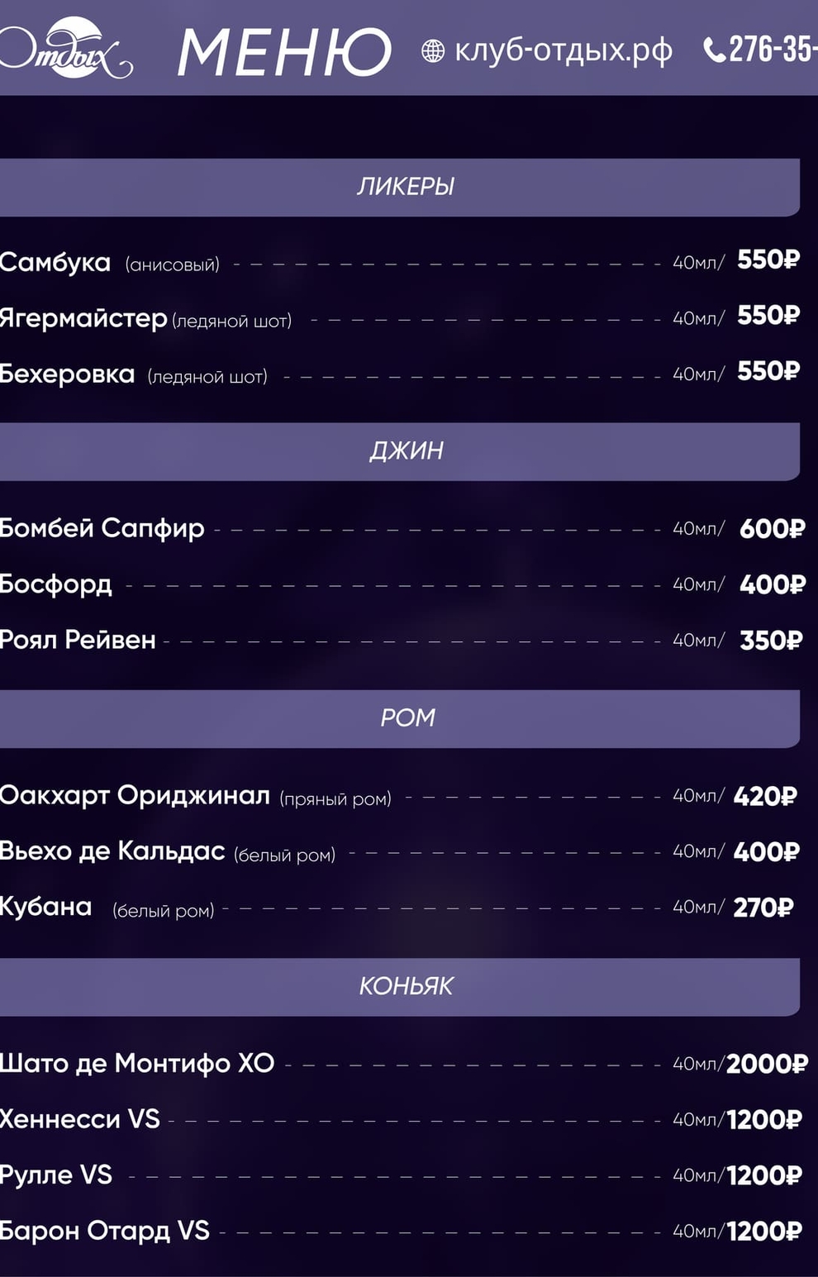
Task: Open the РОМ section header
Action: pos(407,718)
